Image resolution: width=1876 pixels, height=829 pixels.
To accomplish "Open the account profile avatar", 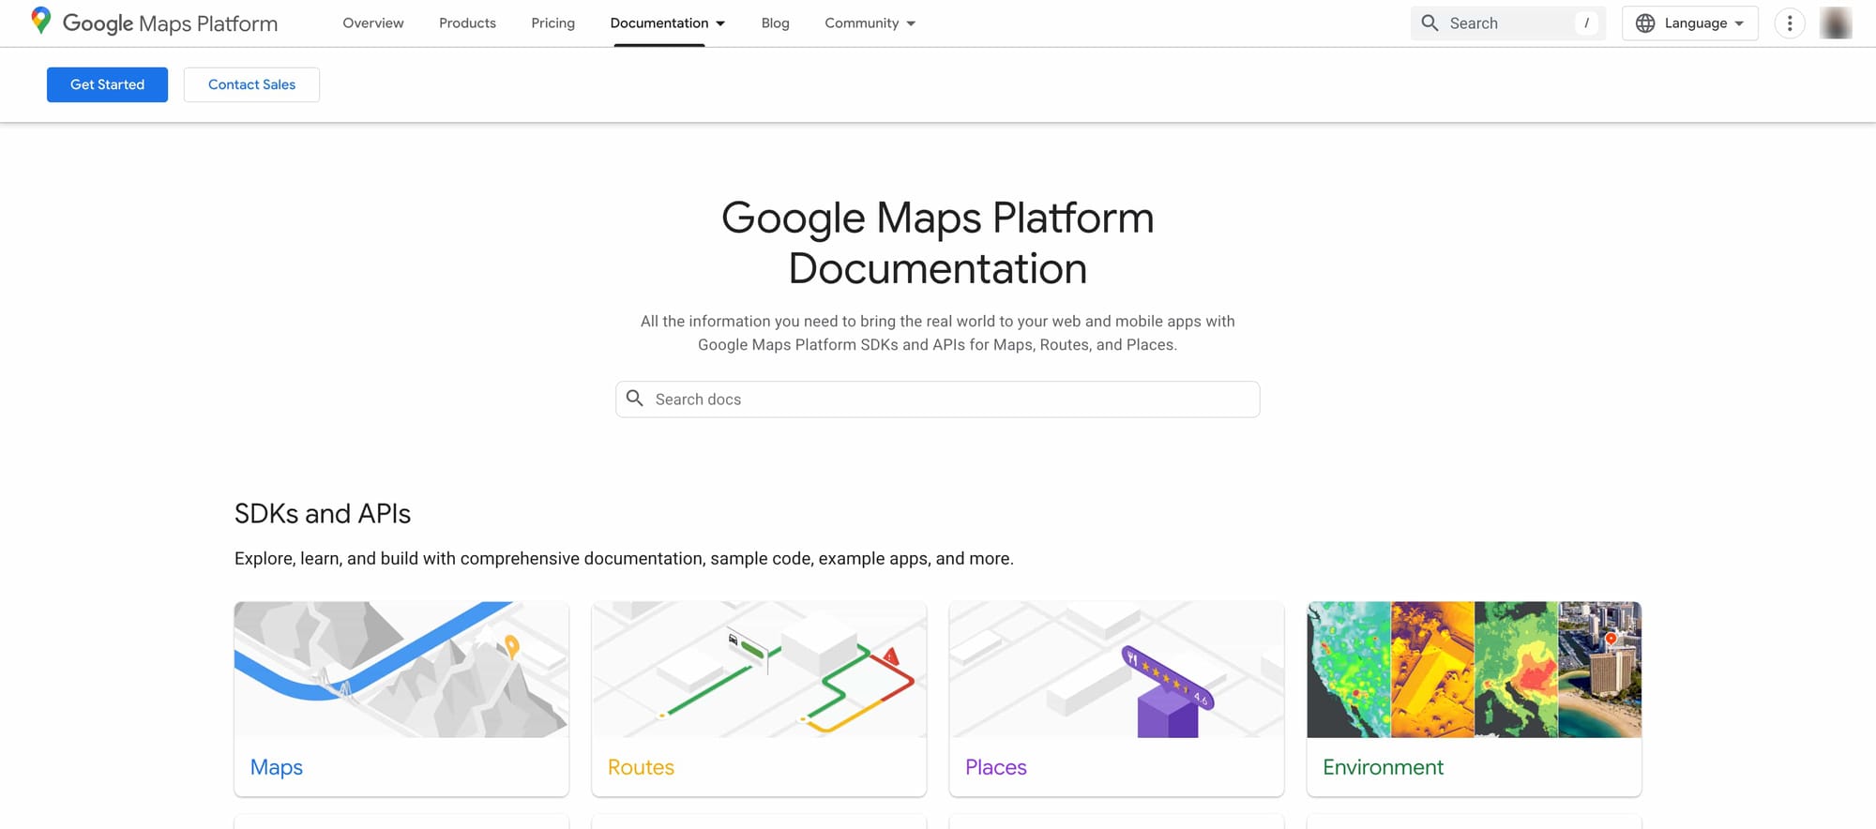I will (x=1836, y=23).
